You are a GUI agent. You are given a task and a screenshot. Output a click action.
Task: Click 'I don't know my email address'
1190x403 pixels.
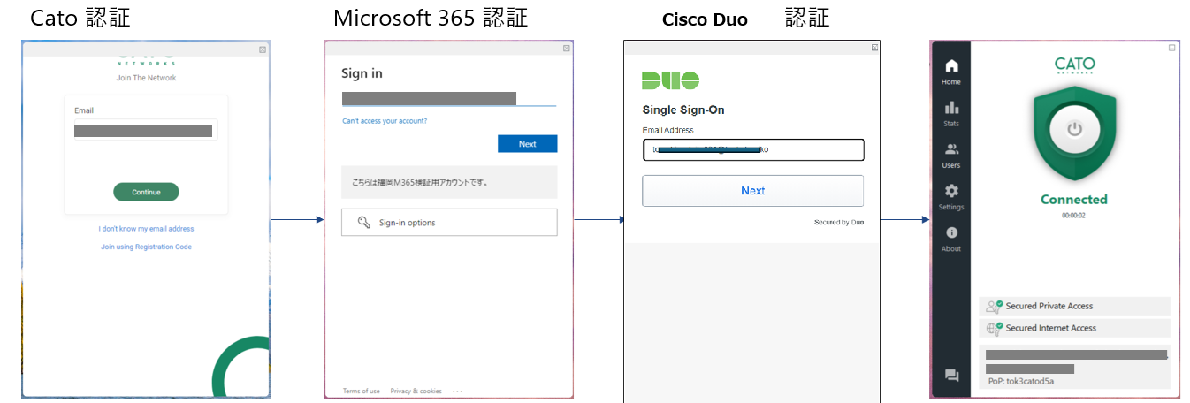point(146,229)
